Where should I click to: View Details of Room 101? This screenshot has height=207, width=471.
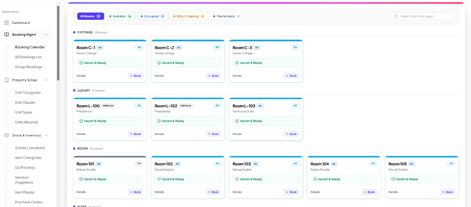(81, 192)
